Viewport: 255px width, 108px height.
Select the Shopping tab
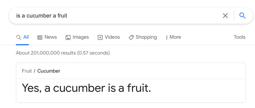(x=143, y=37)
